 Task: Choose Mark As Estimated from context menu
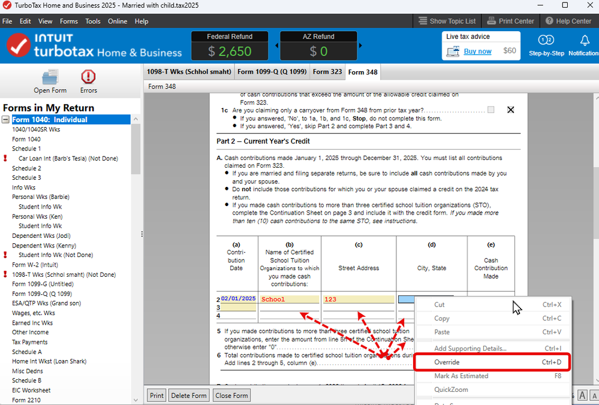pyautogui.click(x=493, y=376)
